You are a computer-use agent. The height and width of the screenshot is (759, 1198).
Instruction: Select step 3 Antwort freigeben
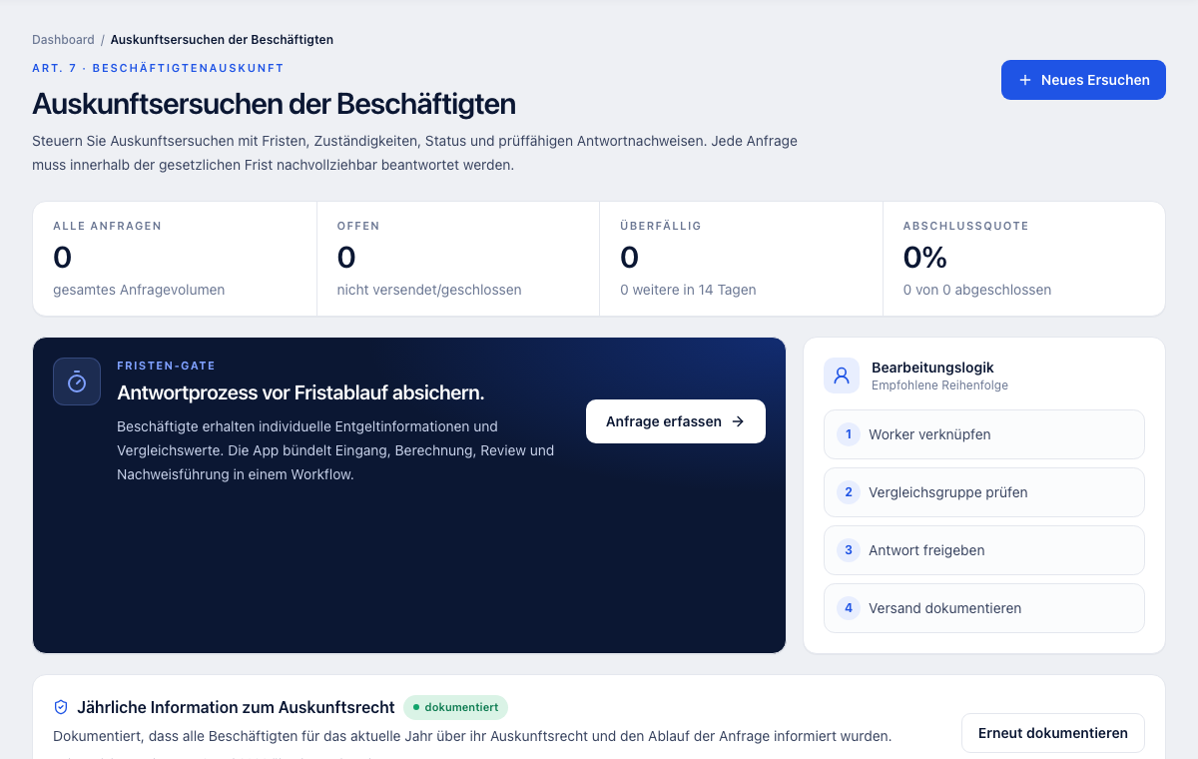(x=984, y=550)
